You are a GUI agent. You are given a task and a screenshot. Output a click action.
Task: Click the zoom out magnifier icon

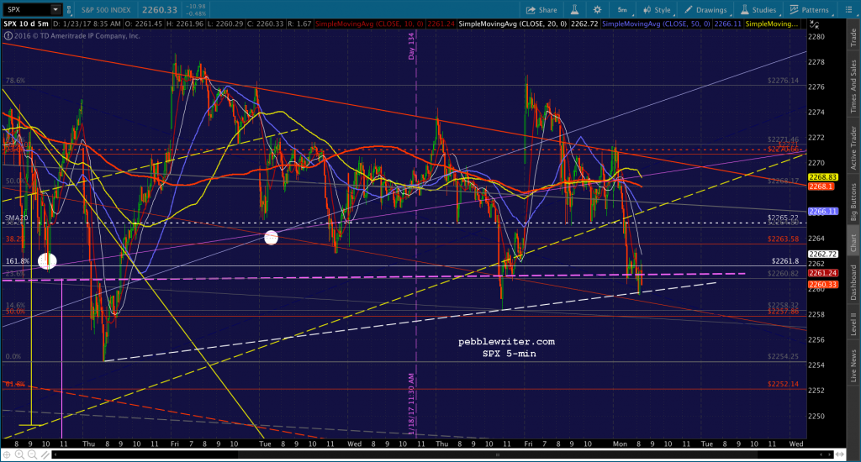pyautogui.click(x=32, y=454)
